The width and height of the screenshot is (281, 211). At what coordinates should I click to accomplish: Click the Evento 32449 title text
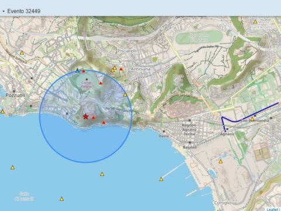pos(24,11)
